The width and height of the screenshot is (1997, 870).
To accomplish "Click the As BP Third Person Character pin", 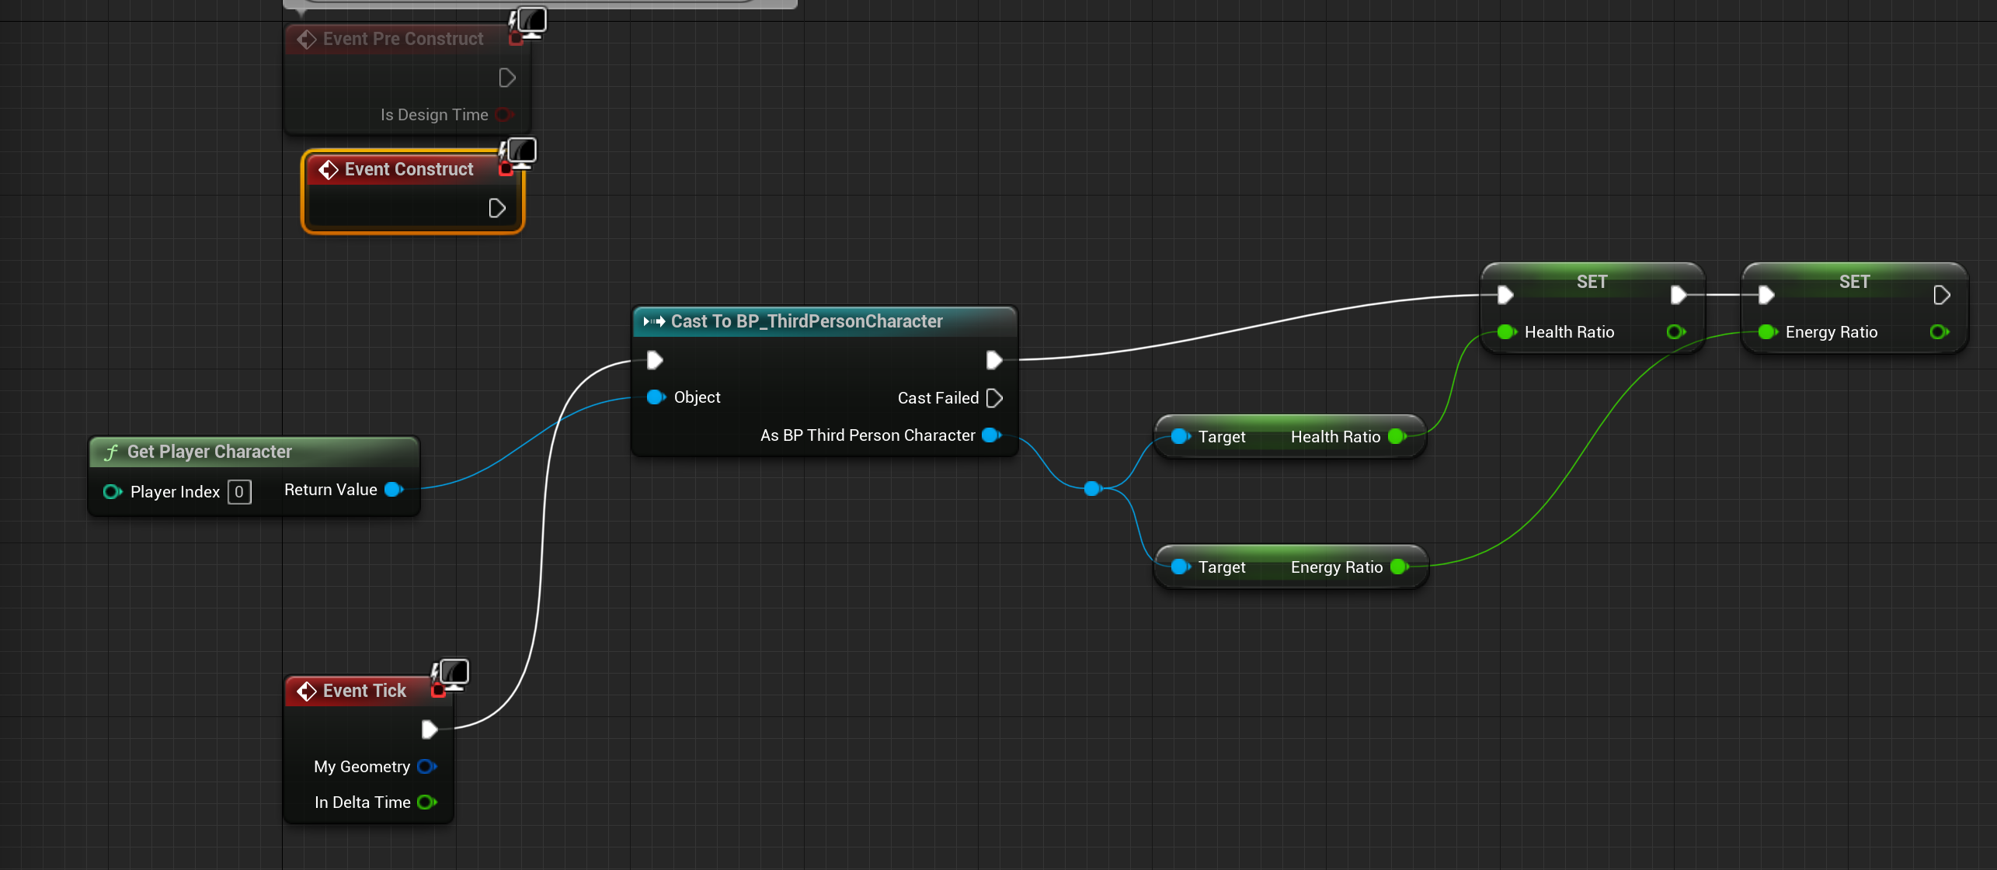I will (x=991, y=435).
